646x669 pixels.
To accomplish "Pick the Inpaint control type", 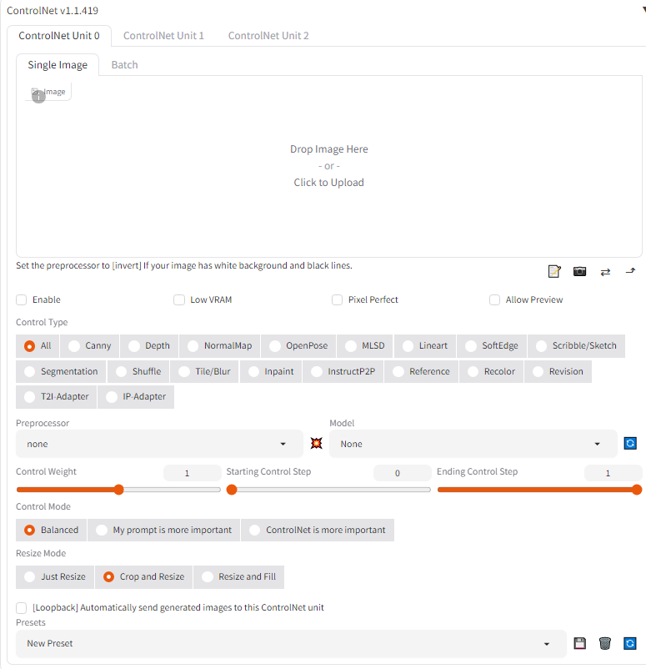I will [271, 371].
